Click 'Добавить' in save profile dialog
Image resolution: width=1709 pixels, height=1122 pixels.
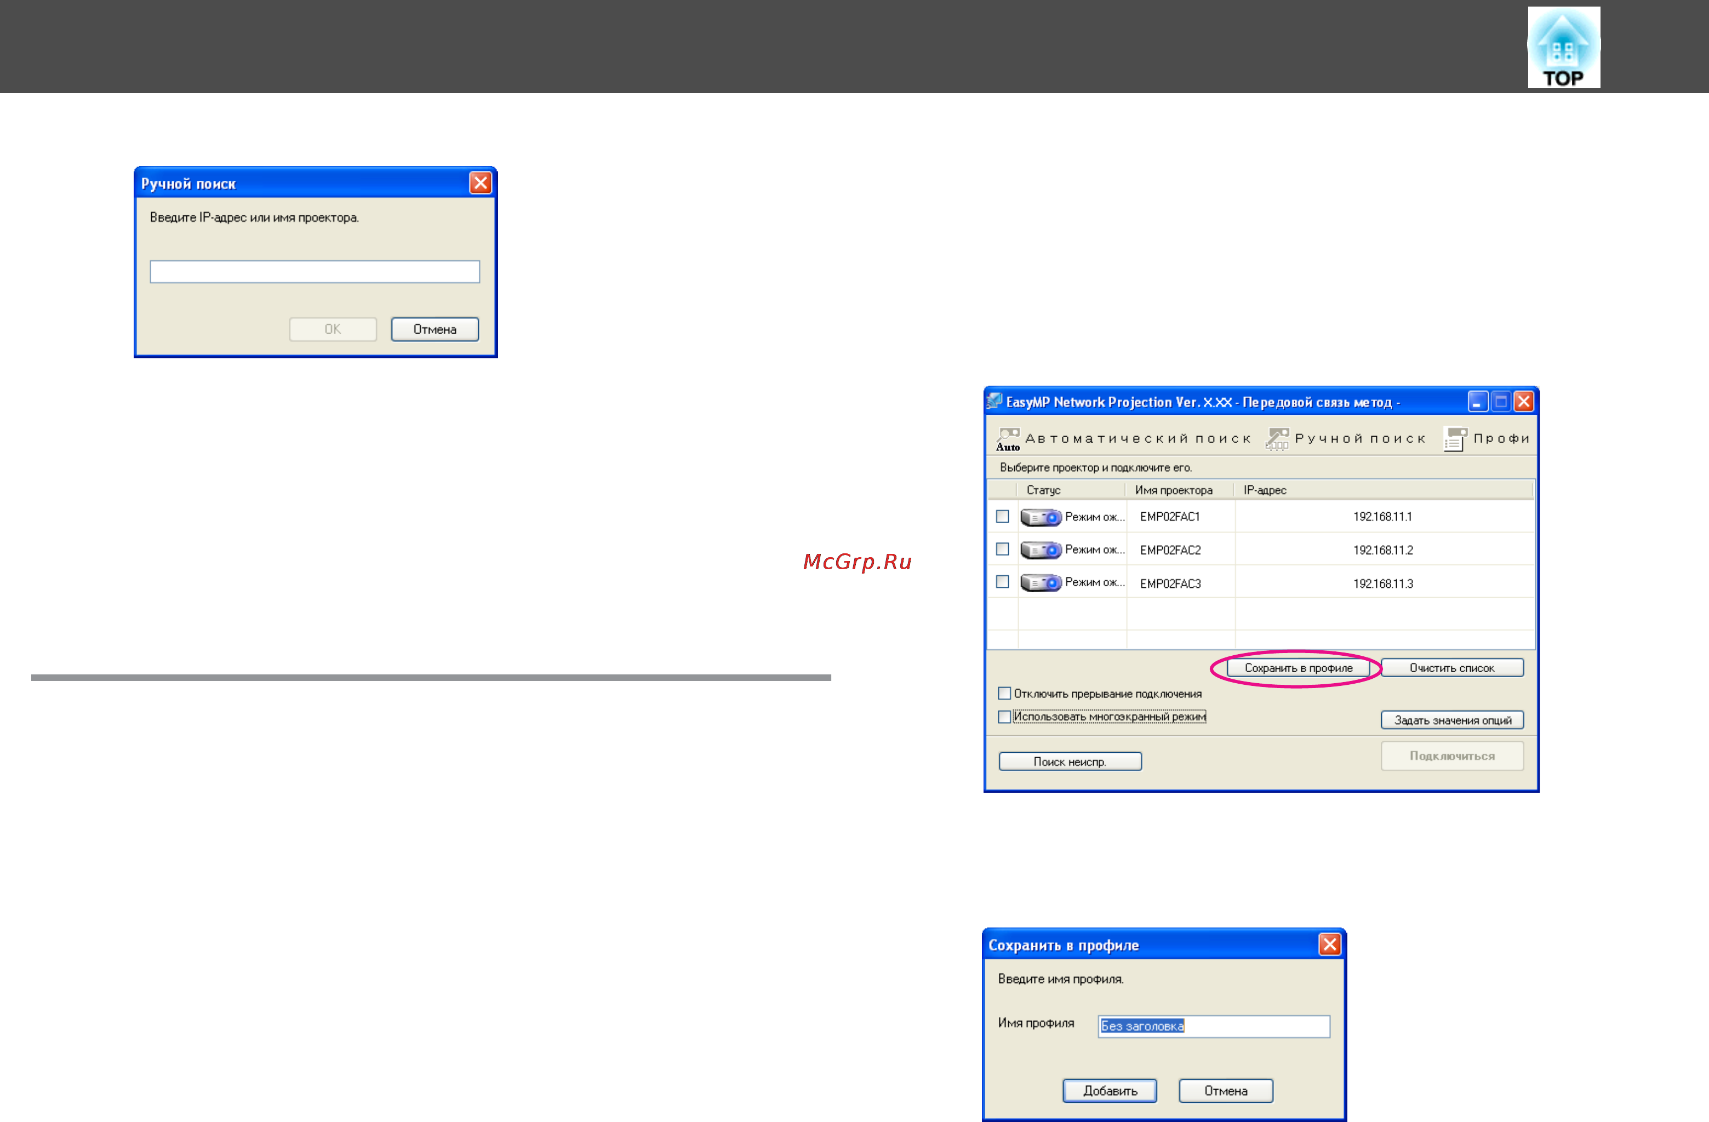point(1110,1090)
